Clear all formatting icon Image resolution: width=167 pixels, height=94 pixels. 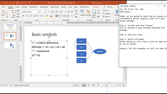point(53,12)
